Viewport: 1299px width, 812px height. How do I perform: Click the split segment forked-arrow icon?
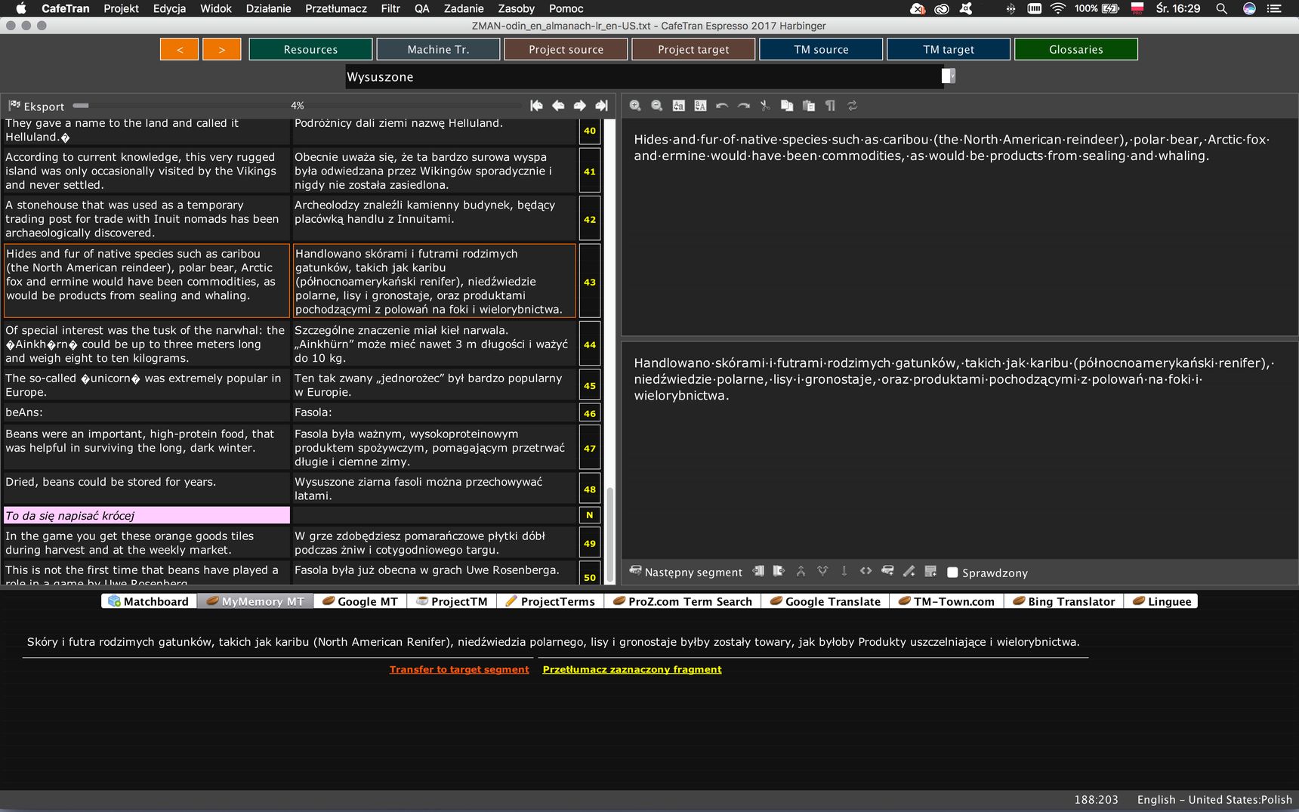click(822, 571)
